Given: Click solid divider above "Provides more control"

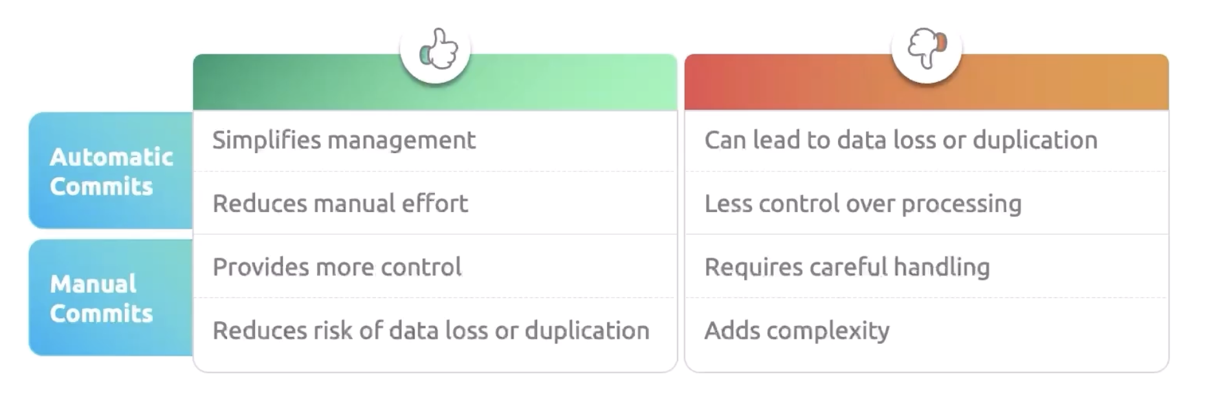Looking at the screenshot, I should [x=435, y=234].
